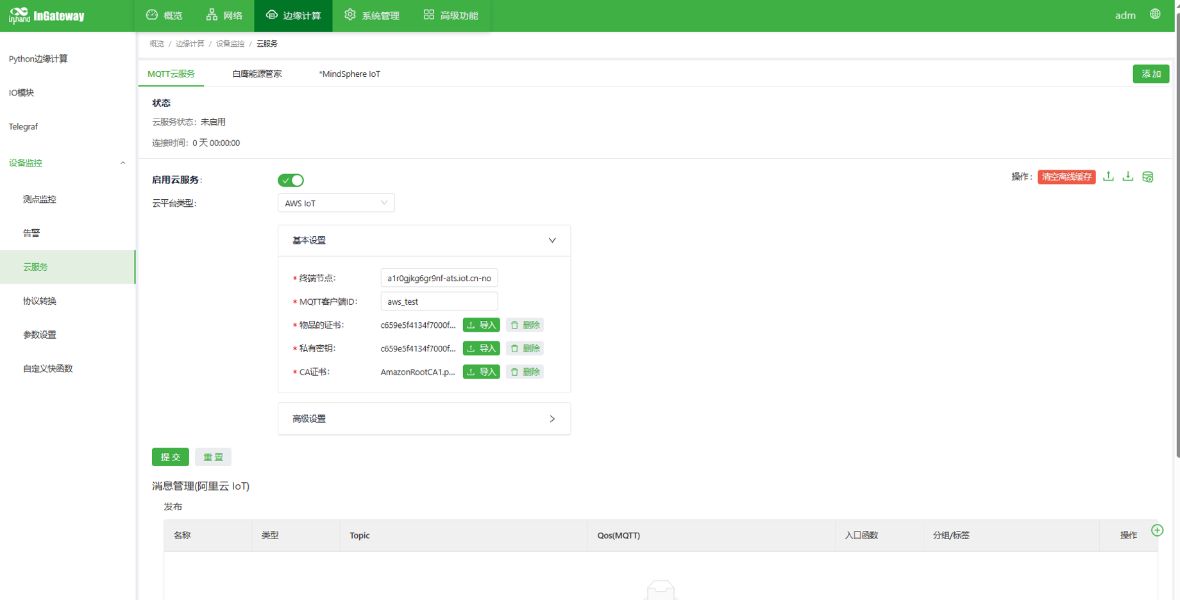Open the Advanced Features top menu
Image resolution: width=1180 pixels, height=600 pixels.
coord(451,15)
